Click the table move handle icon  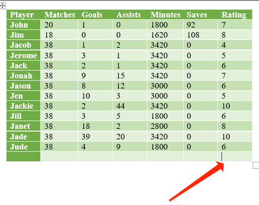(x=2, y=6)
